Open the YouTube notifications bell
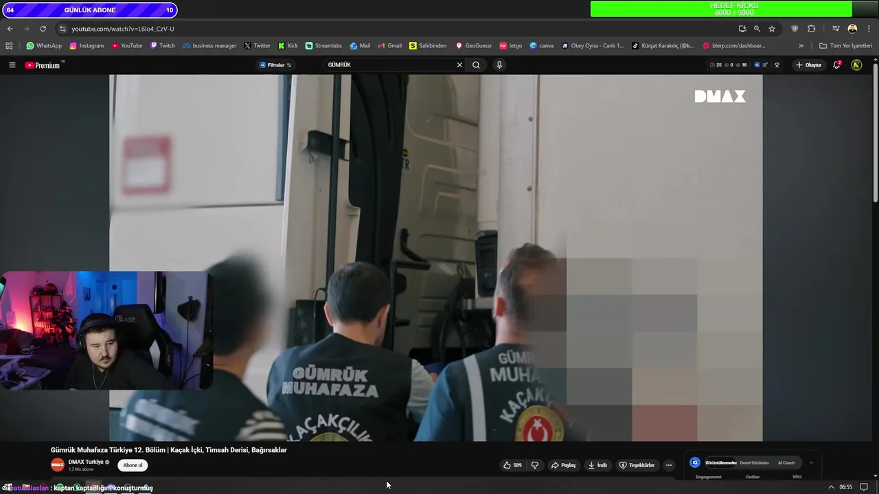Viewport: 879px width, 494px height. [x=837, y=65]
